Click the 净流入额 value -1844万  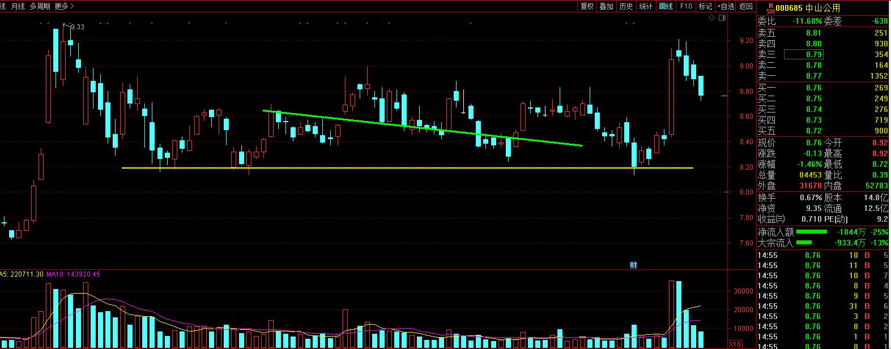851,232
